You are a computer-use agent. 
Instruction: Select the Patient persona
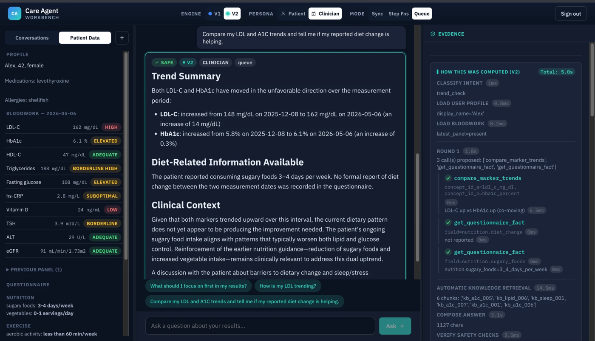[293, 14]
